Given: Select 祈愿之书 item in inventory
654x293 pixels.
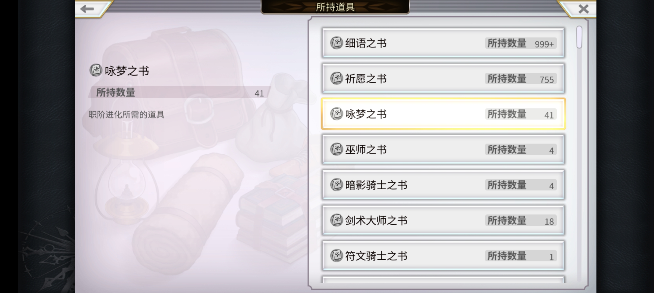Looking at the screenshot, I should click(443, 79).
